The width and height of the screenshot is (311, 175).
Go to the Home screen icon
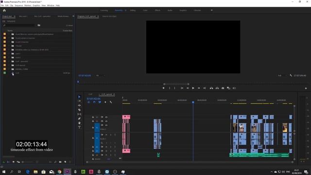(x=4, y=10)
